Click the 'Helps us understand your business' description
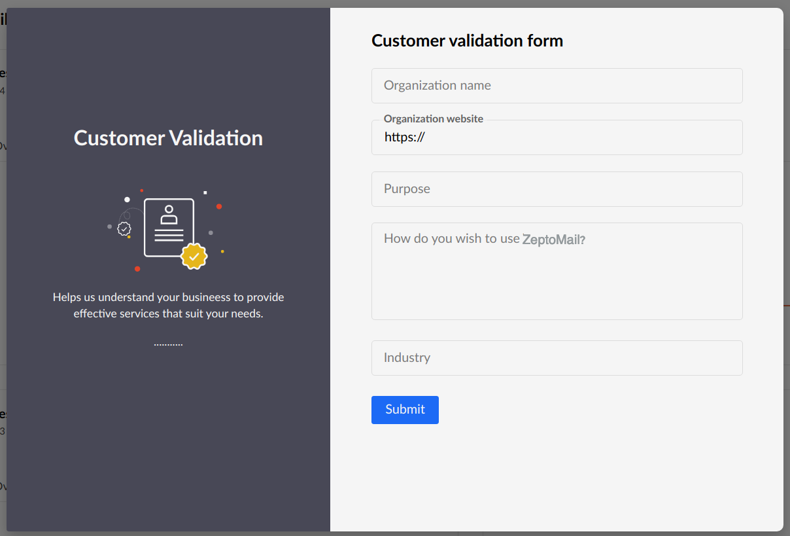The width and height of the screenshot is (790, 536). click(x=168, y=306)
